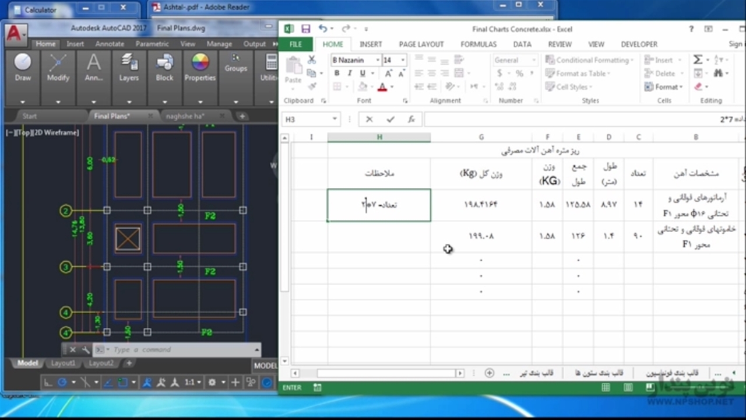Click the Format button in Cells group
The image size is (746, 420).
point(664,87)
